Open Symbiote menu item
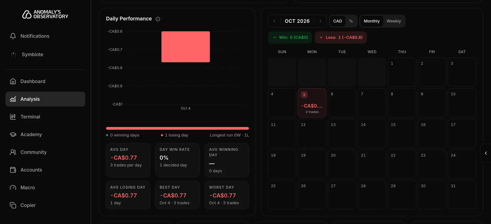 [45, 55]
